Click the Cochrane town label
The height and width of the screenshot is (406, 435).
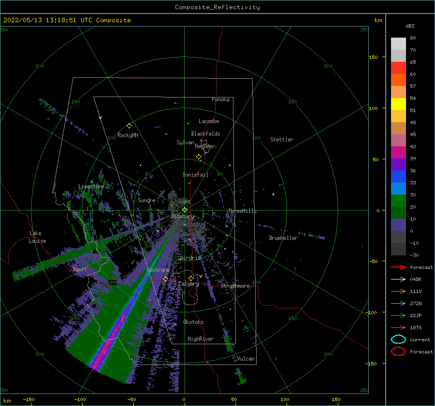158,270
